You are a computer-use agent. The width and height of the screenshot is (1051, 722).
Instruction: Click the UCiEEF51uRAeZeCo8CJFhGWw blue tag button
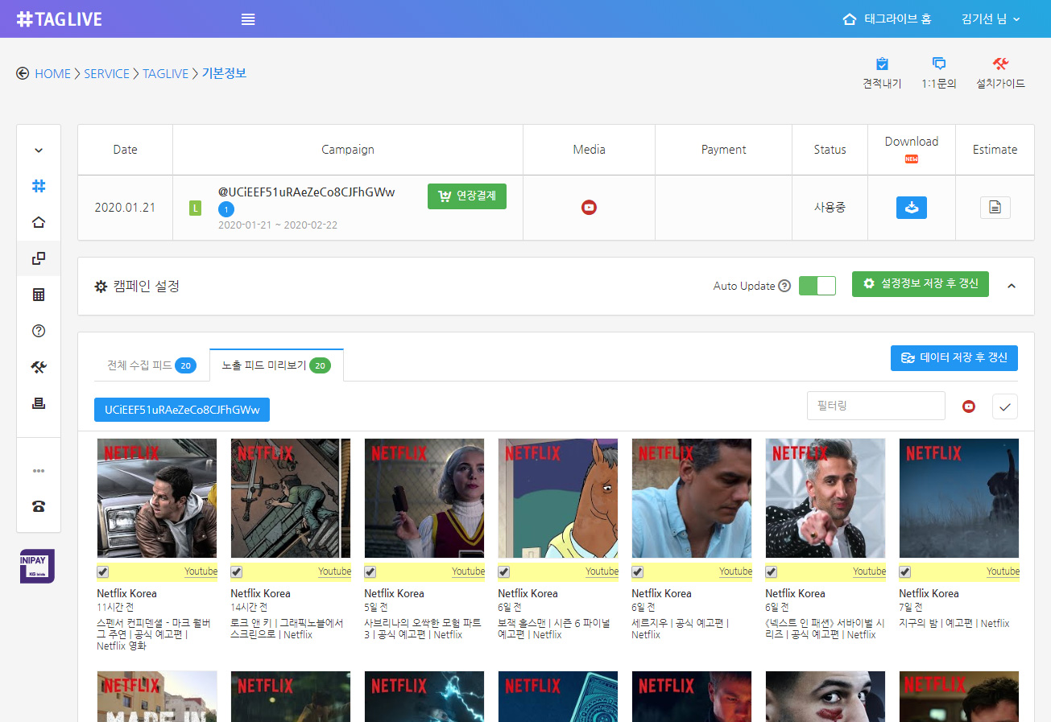182,410
